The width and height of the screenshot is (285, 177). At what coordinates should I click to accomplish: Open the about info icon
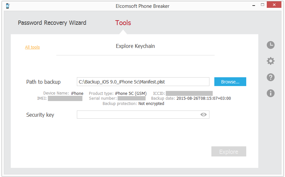point(270,93)
